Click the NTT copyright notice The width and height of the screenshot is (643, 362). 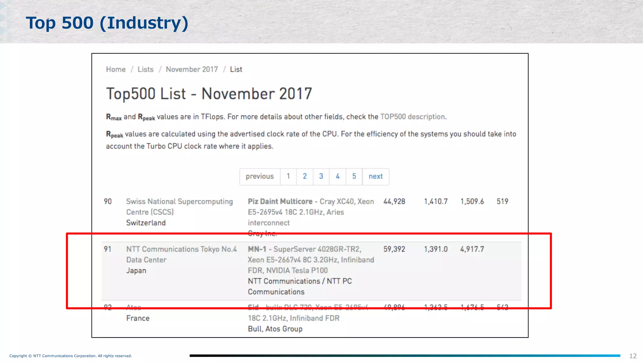[71, 356]
